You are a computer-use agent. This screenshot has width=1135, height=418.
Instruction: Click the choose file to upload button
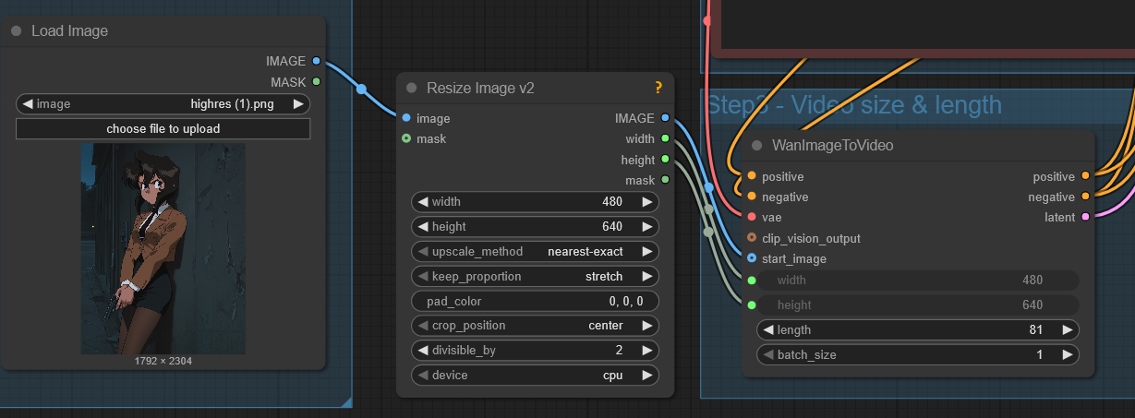(163, 128)
